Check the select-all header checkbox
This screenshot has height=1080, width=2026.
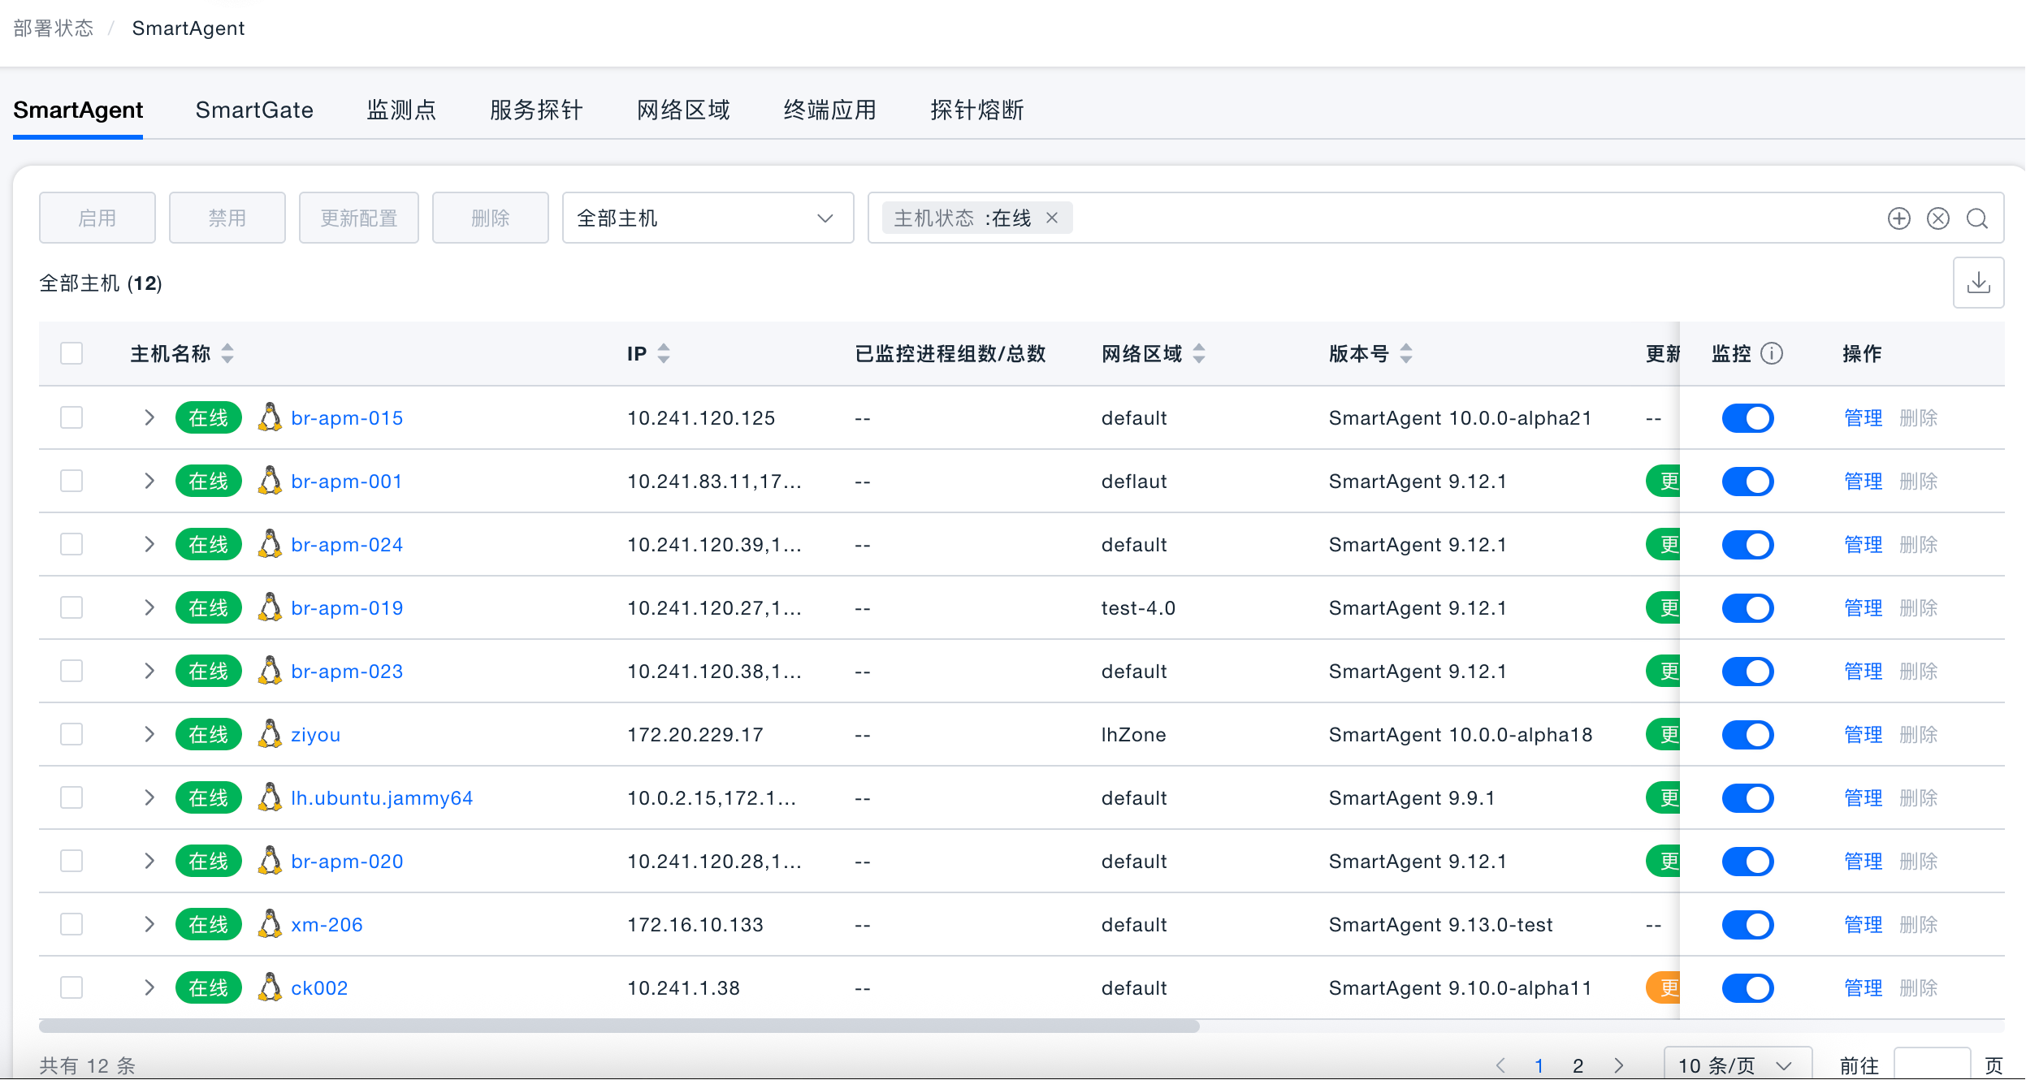[71, 353]
